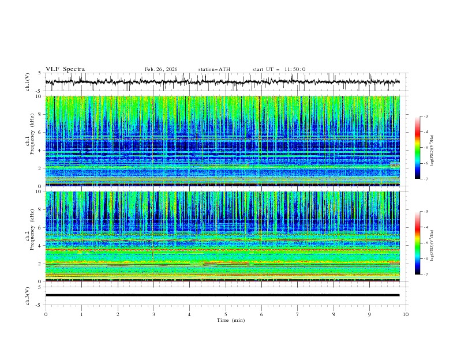Screen dimensions: 457x353
Task: Click the ch.3 flat voltage trace
Action: click(223, 295)
